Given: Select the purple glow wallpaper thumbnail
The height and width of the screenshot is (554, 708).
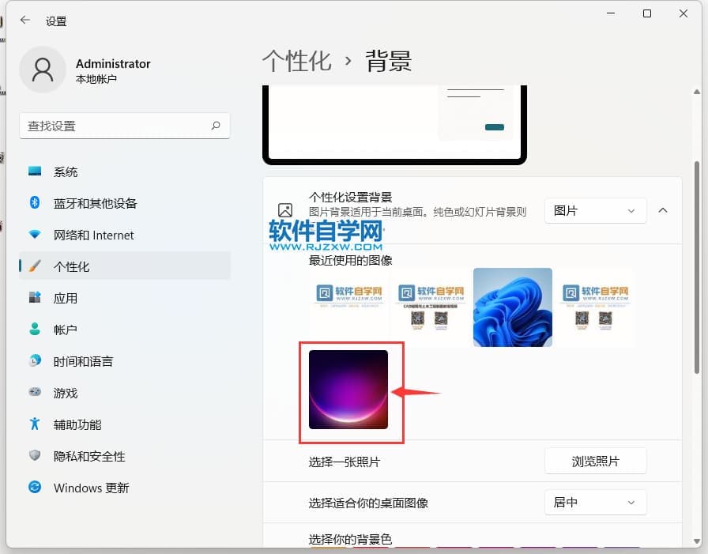Looking at the screenshot, I should (x=348, y=390).
